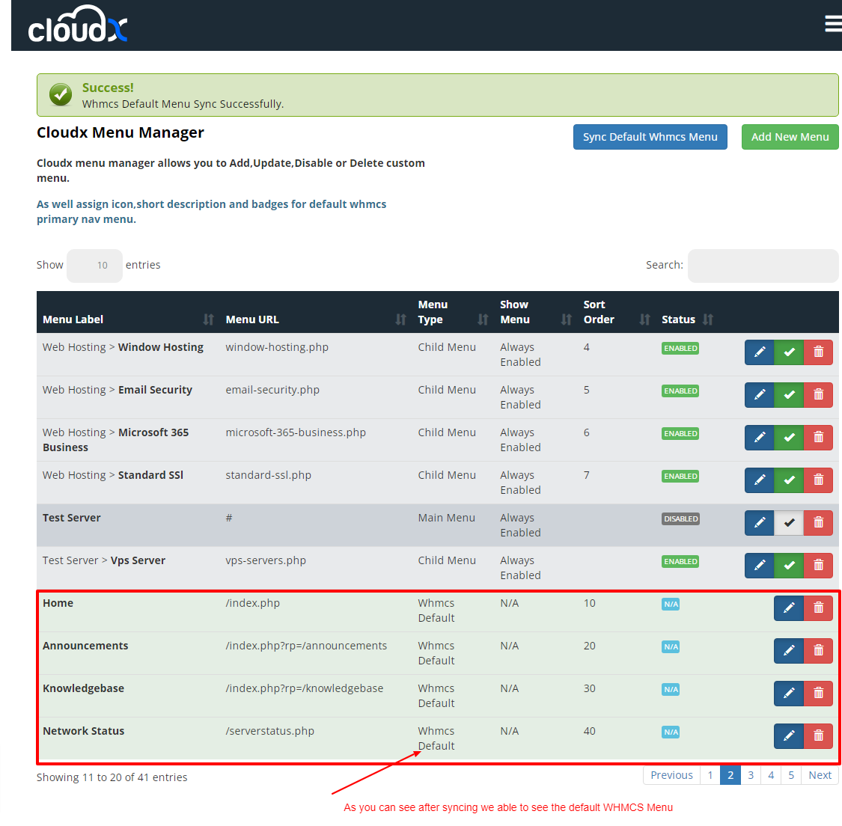Go to page 3 of entries
Screen dimensions: 842x826
coord(751,775)
